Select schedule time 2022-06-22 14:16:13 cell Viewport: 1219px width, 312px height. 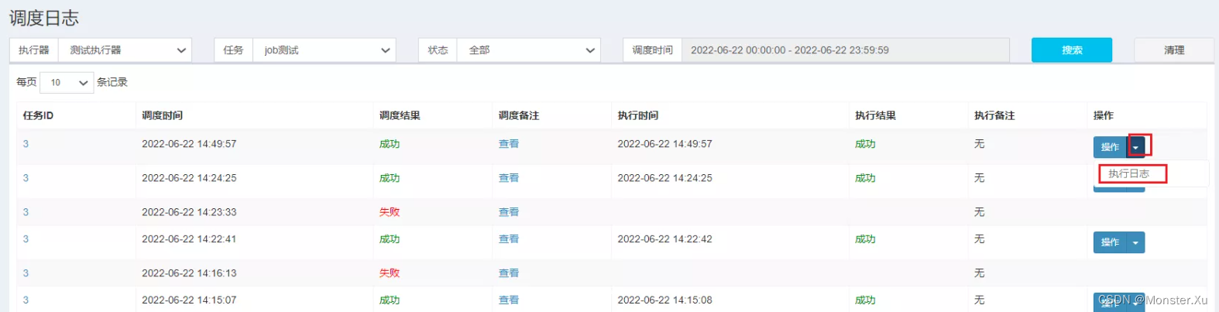tap(189, 273)
